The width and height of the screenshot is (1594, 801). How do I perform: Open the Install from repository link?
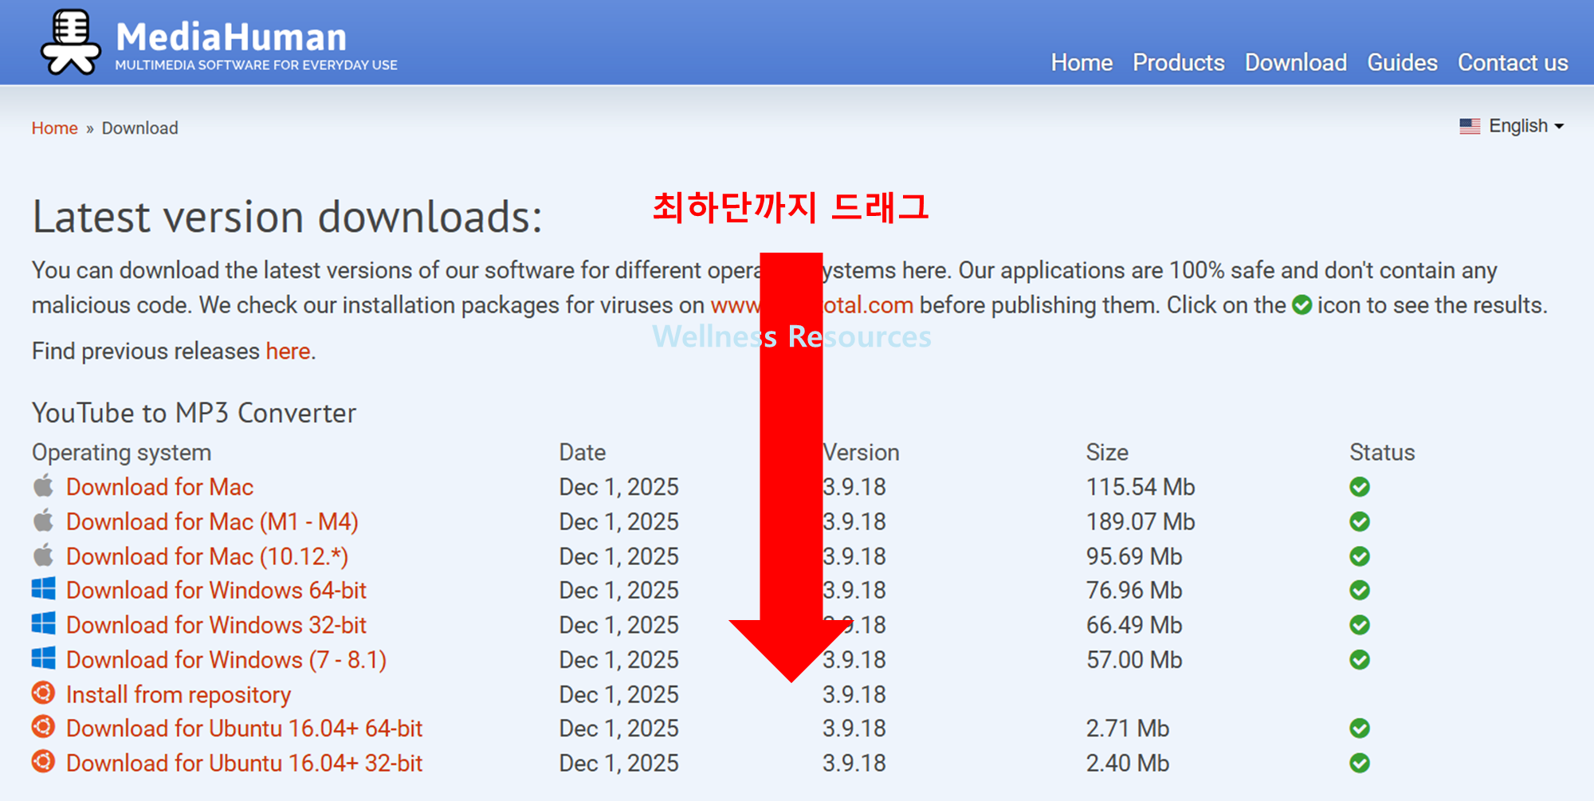pyautogui.click(x=179, y=694)
